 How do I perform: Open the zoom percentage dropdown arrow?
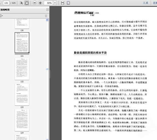coord(55,3)
